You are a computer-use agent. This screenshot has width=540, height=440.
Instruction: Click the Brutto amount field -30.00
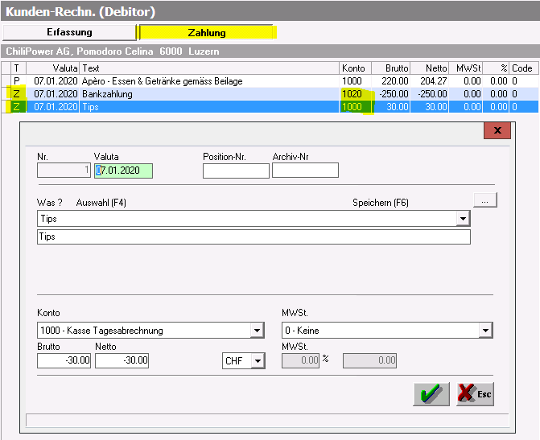pyautogui.click(x=64, y=360)
